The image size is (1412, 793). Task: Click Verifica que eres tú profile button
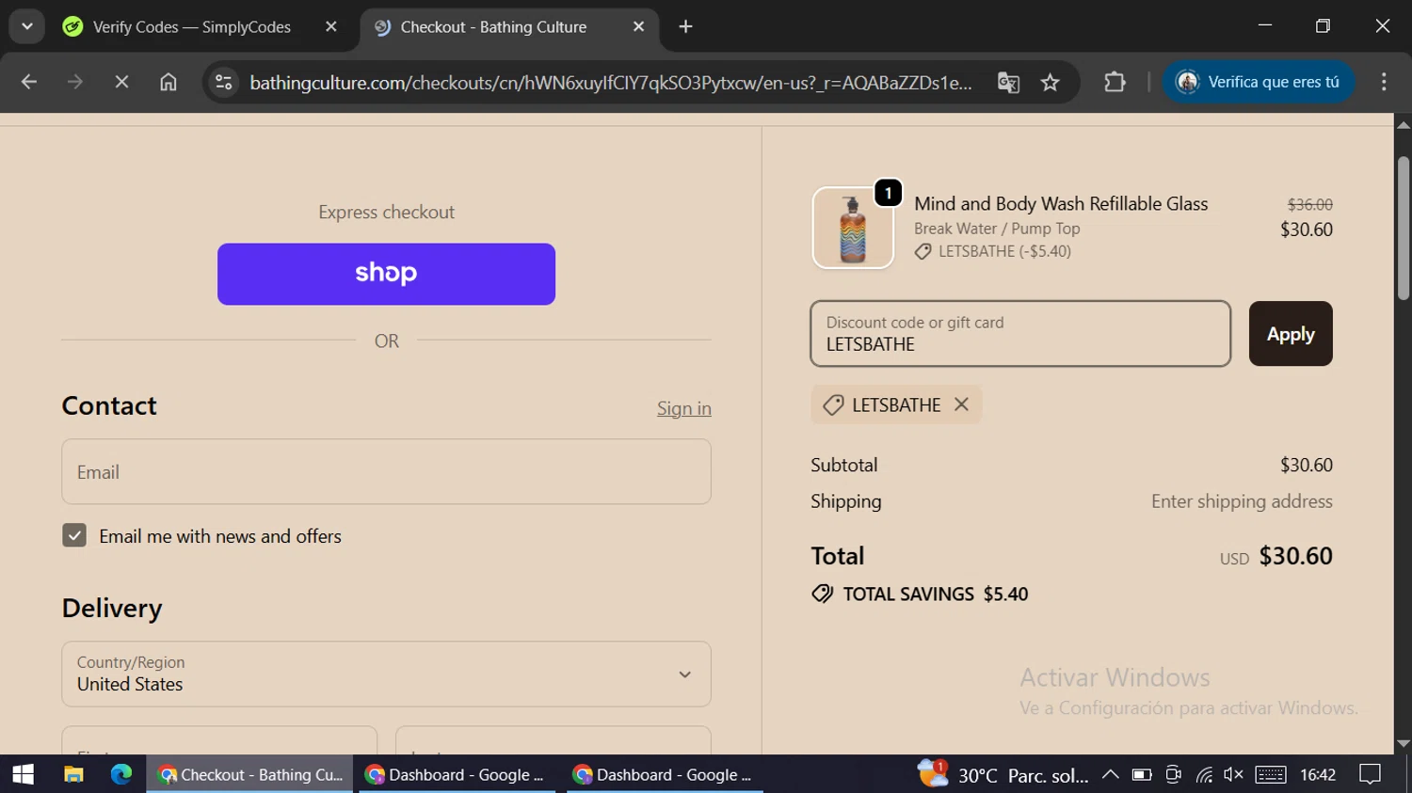coord(1259,83)
